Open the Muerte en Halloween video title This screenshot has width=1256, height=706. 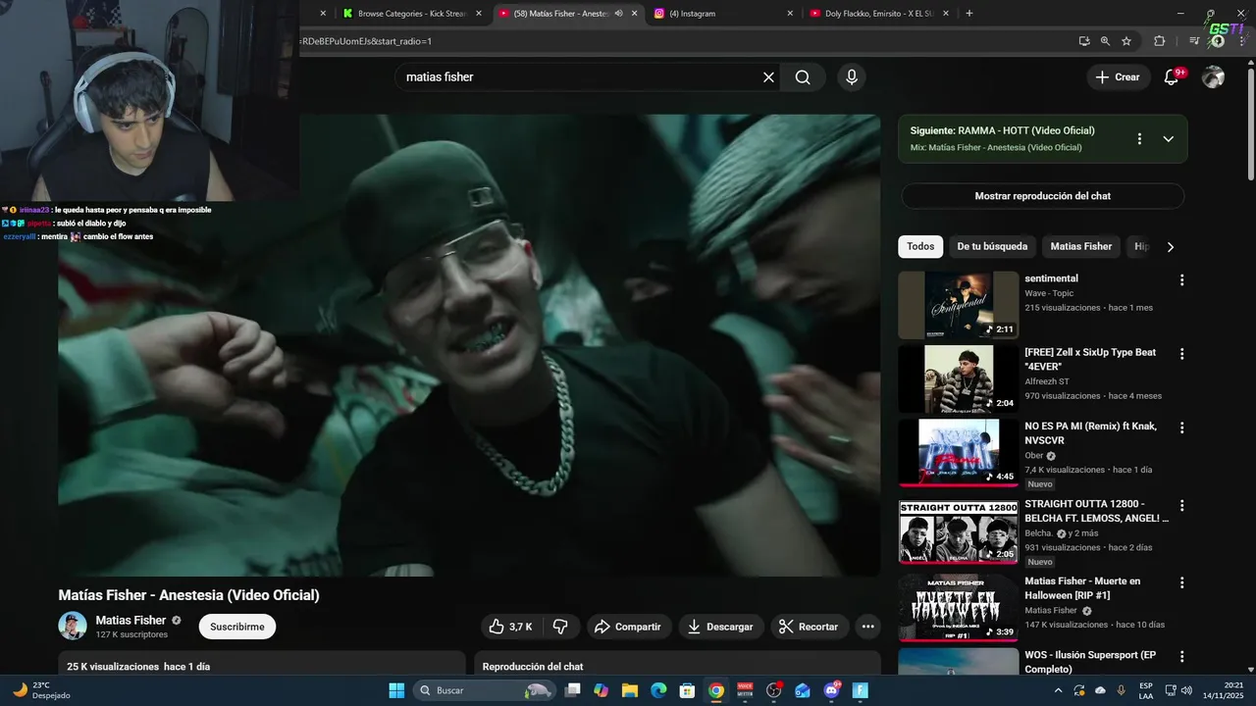(x=1082, y=588)
